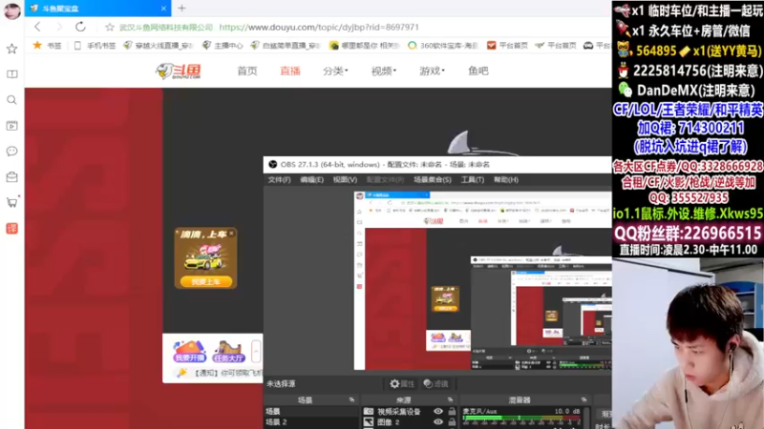
Task: Click the address bar URL field
Action: 319,28
